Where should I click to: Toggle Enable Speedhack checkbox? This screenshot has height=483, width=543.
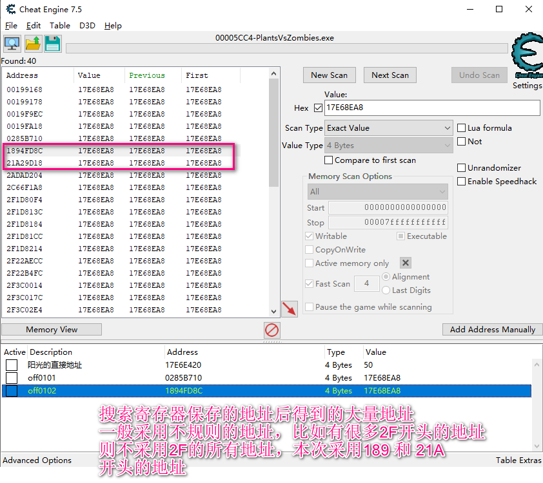point(461,182)
